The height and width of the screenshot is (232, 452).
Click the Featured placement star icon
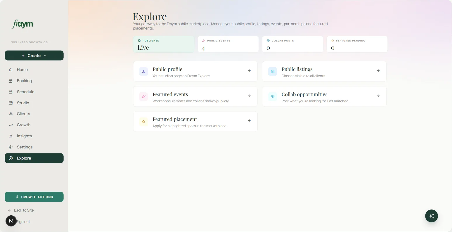(143, 122)
